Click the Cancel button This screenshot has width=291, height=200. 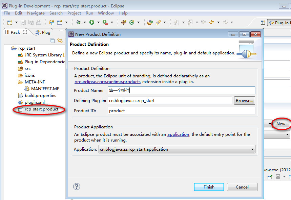[242, 187]
